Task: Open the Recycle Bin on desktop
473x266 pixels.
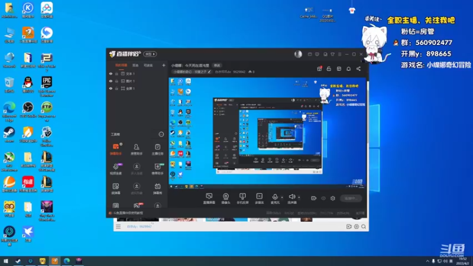Action: (9, 85)
